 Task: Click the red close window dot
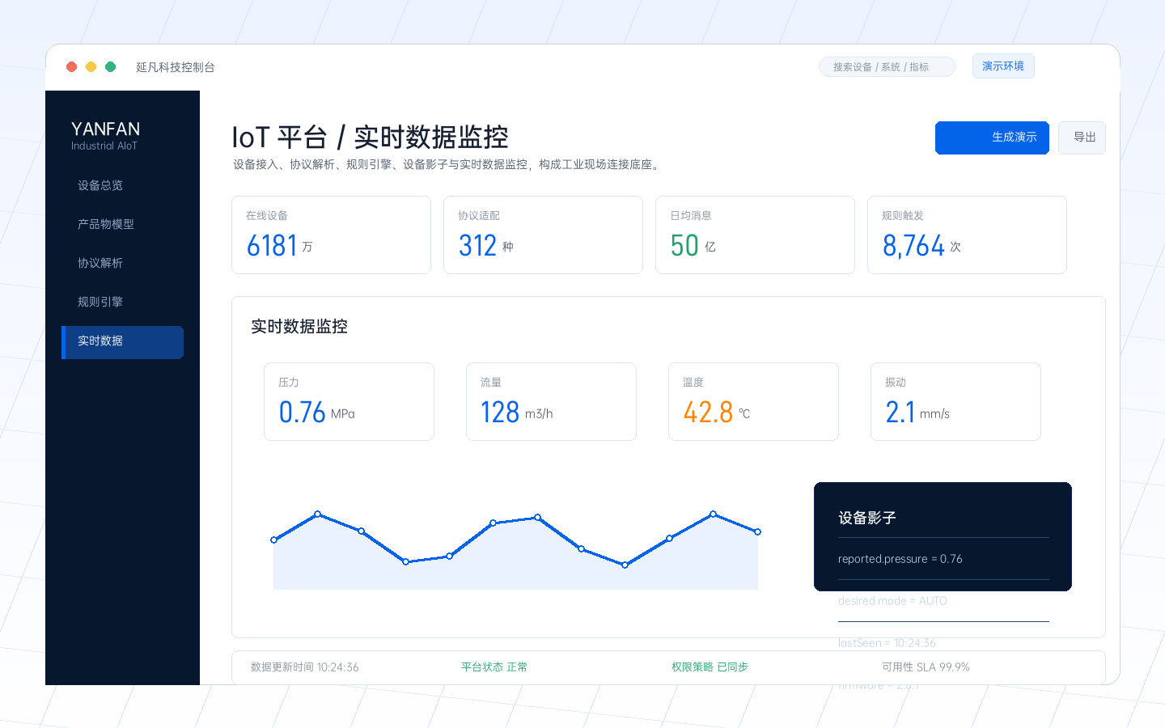point(71,66)
